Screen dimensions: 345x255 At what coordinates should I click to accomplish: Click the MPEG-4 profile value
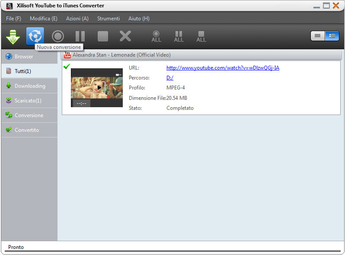pyautogui.click(x=176, y=88)
